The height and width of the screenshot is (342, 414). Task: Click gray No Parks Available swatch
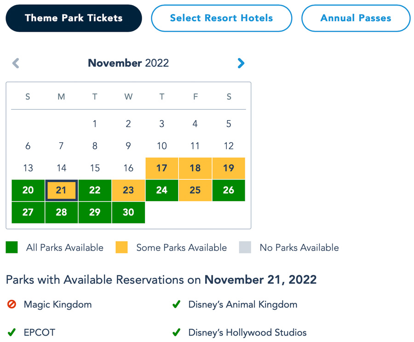[x=245, y=247]
